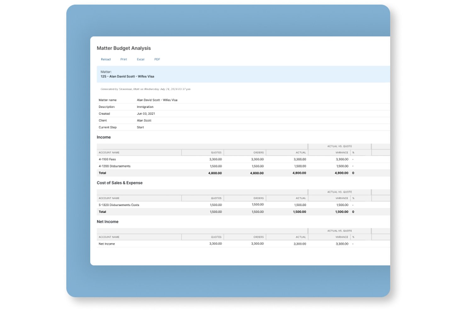Select the 'Matter Budget Analysis' heading

pos(124,48)
